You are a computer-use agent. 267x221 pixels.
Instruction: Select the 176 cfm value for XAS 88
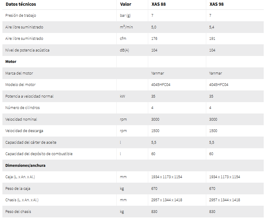point(154,39)
